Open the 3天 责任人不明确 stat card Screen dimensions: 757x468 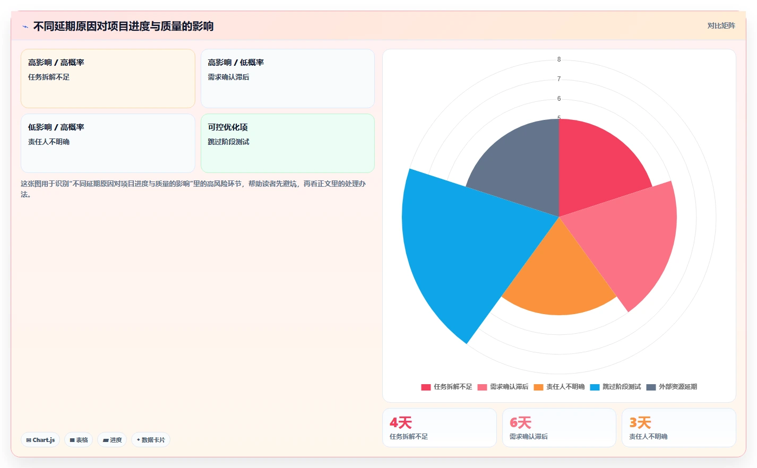678,428
